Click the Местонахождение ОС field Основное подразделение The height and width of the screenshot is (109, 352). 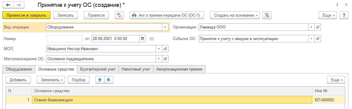[101, 59]
